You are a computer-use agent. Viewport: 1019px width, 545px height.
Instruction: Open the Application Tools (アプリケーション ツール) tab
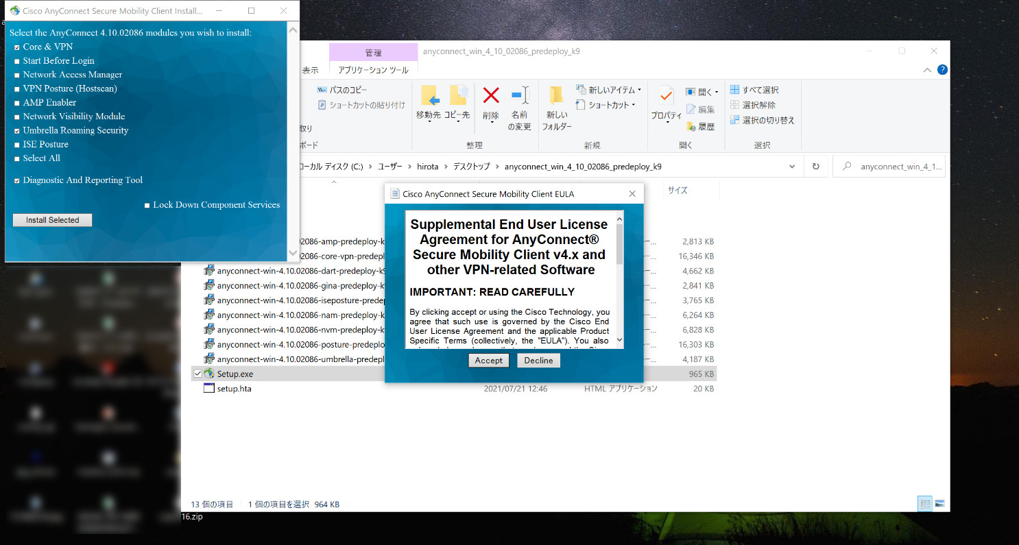pos(373,70)
